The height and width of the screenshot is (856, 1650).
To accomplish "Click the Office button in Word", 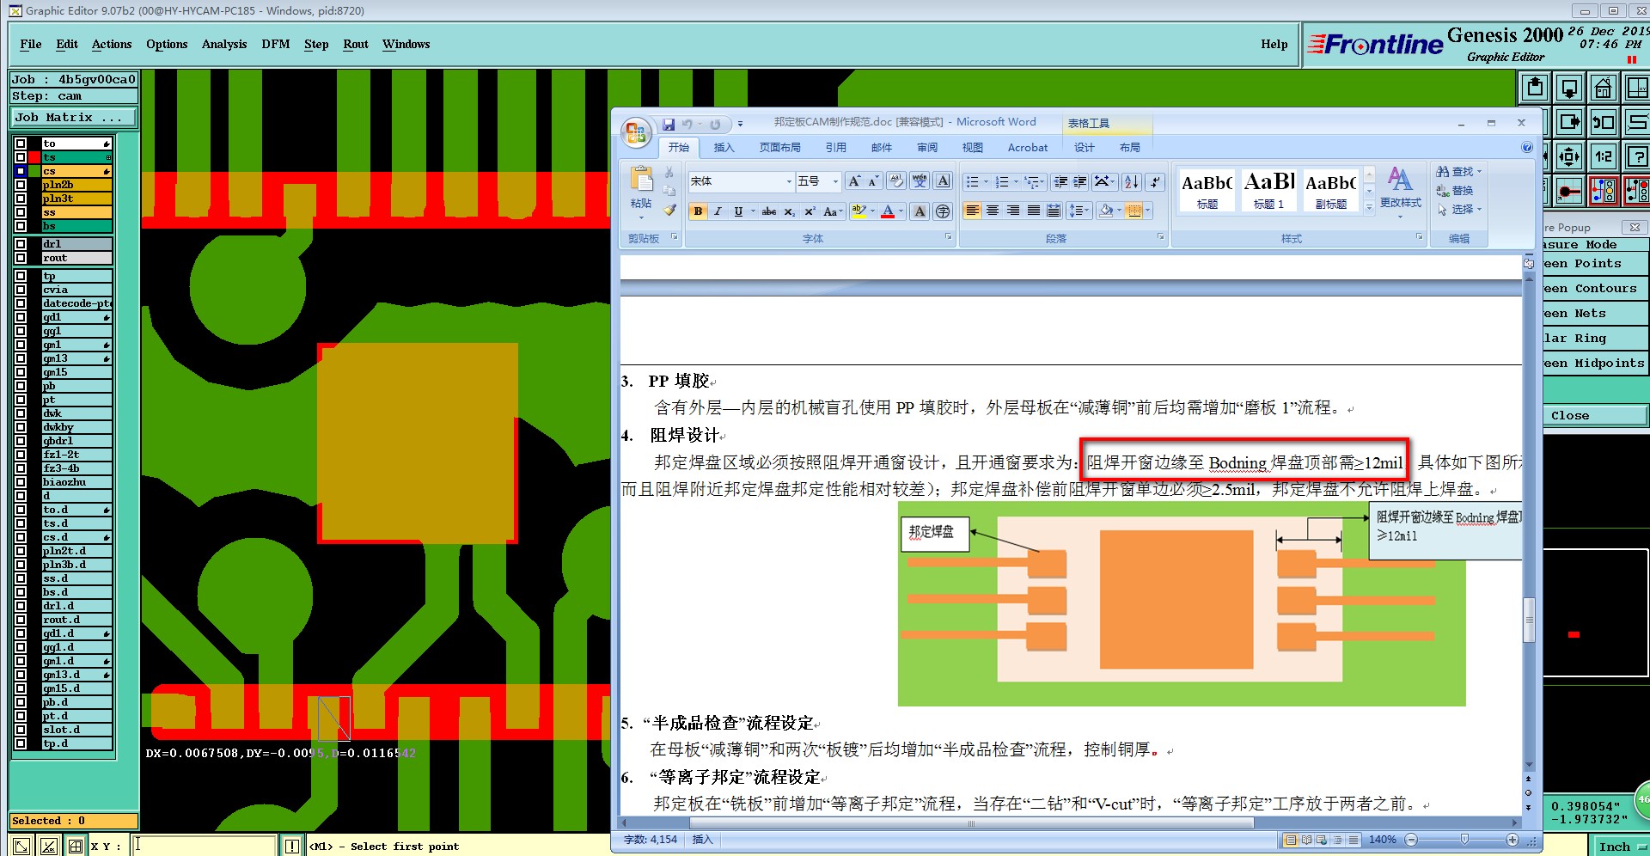I will click(636, 132).
